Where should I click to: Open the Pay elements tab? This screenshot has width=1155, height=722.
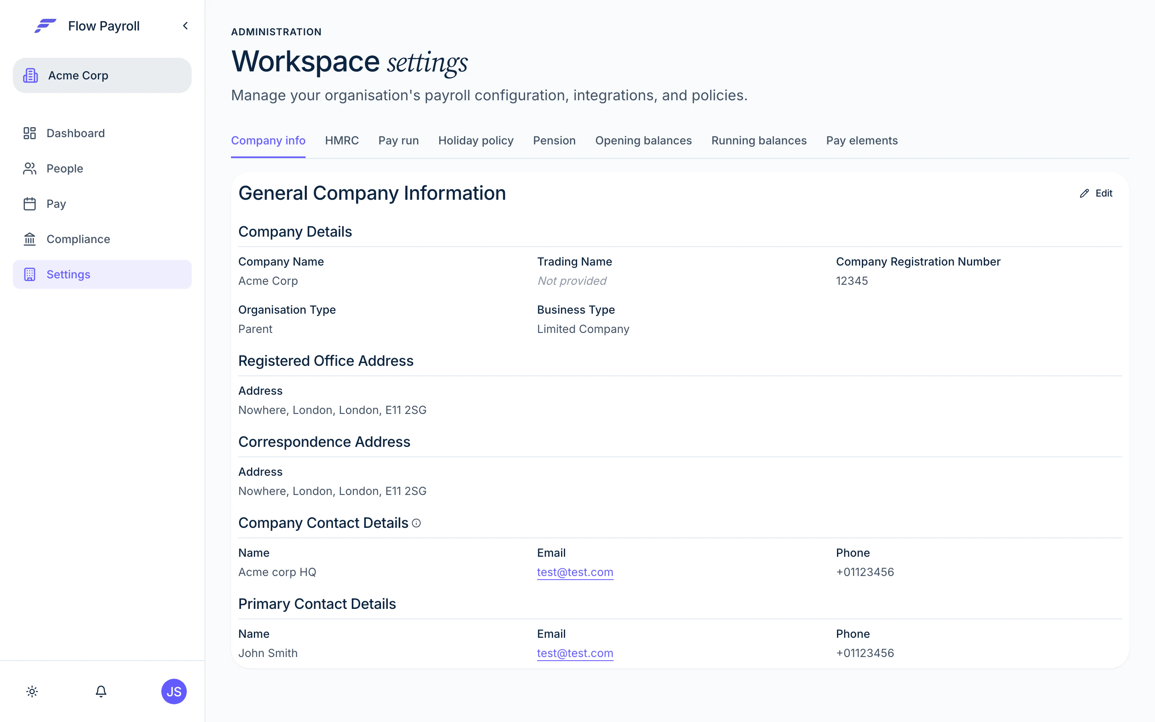[862, 140]
